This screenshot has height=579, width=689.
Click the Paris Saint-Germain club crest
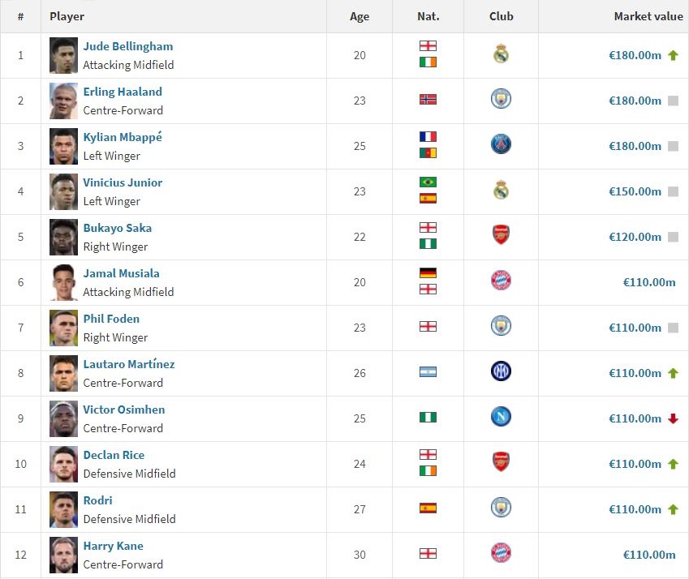501,144
